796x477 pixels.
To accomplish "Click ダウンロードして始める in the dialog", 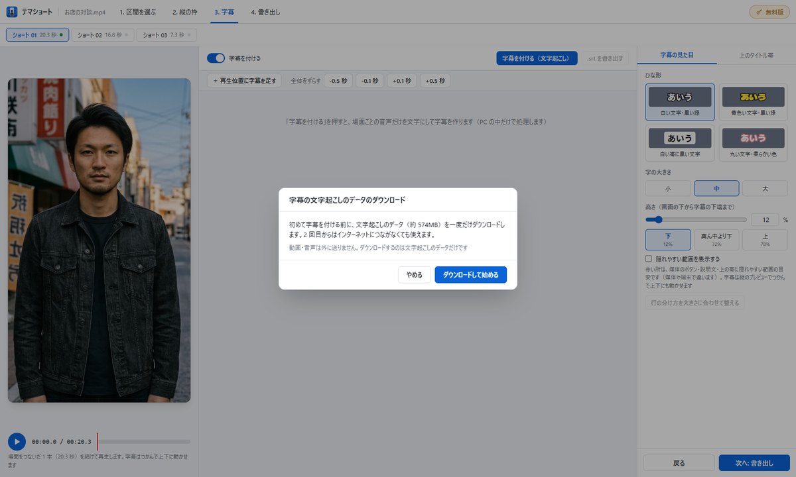I will pos(471,274).
